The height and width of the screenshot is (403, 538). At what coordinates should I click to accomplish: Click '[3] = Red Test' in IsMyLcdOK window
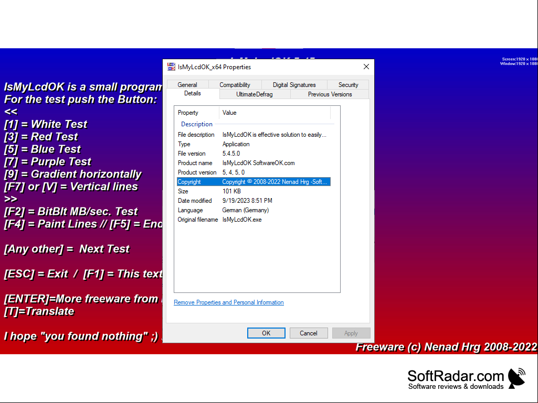pos(41,137)
